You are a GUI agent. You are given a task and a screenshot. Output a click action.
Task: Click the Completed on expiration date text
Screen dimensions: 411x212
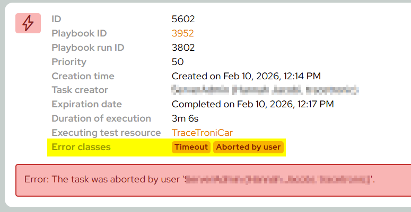252,104
